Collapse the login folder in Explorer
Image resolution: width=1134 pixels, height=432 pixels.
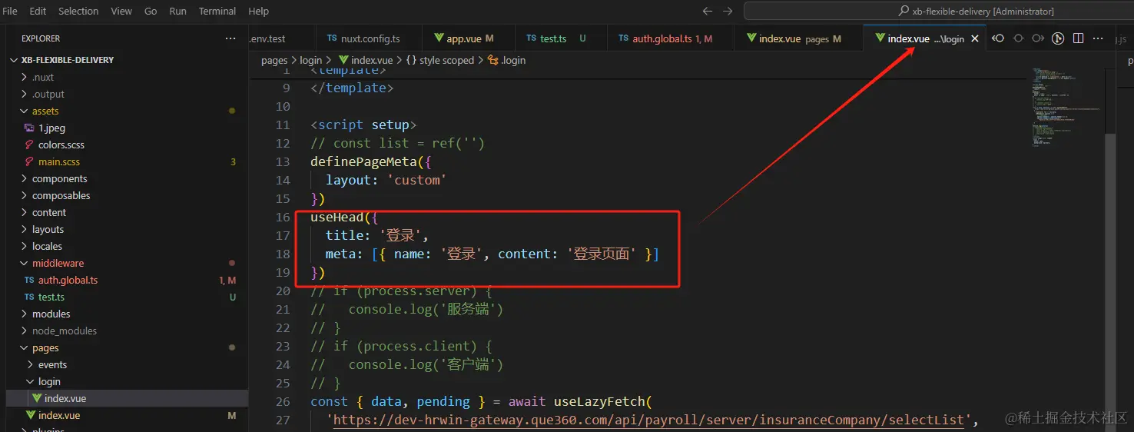[x=127, y=381]
